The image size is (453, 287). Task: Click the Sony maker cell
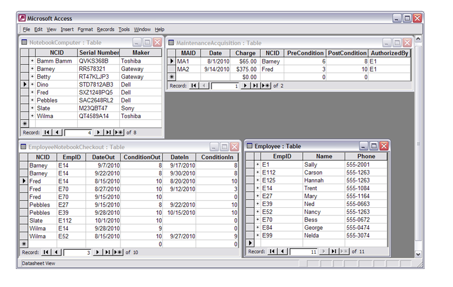(141, 108)
